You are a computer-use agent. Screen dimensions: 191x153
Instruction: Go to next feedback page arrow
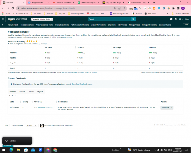[15, 96]
